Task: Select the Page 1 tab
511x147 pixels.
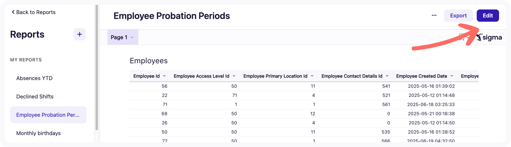Action: click(x=123, y=37)
